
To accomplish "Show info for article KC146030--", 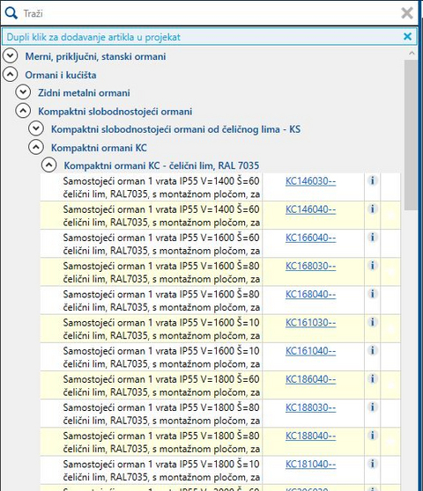I will pos(372,180).
